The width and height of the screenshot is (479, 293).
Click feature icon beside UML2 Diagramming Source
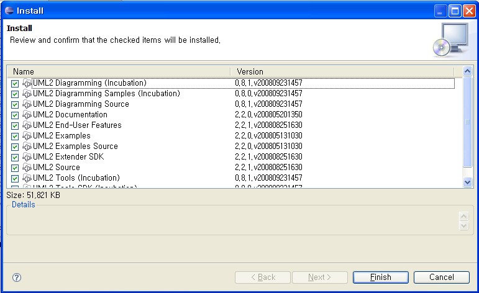click(x=27, y=104)
